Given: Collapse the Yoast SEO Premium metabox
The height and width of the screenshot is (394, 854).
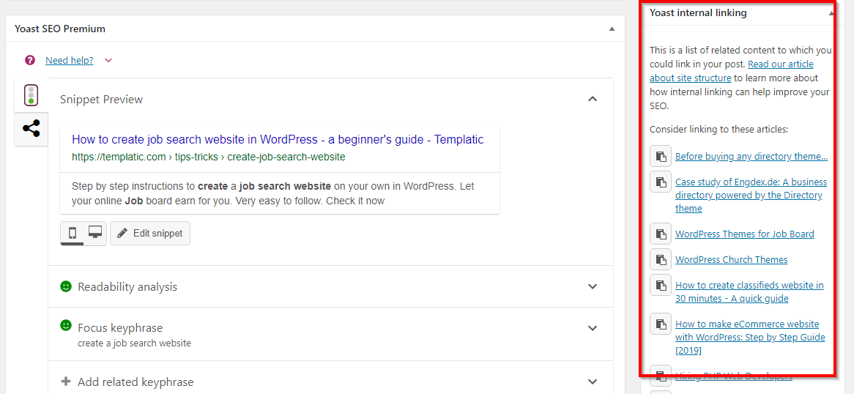Looking at the screenshot, I should coord(612,29).
